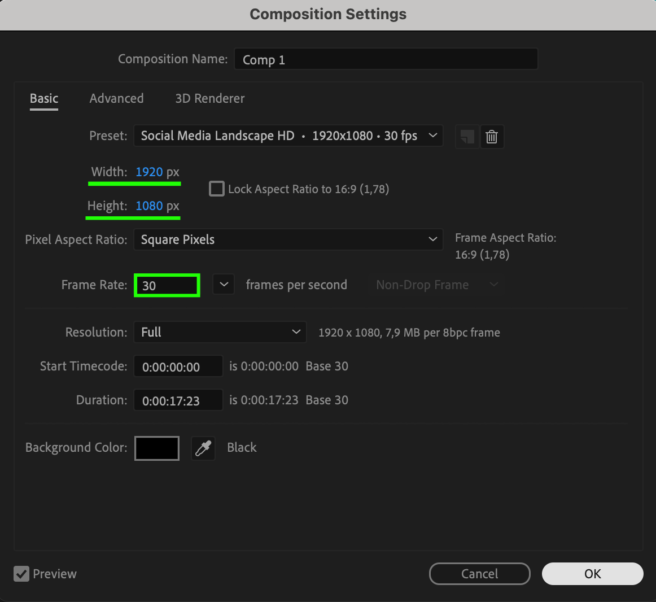Toggle the Preview checkbox
The height and width of the screenshot is (602, 656).
[x=21, y=574]
